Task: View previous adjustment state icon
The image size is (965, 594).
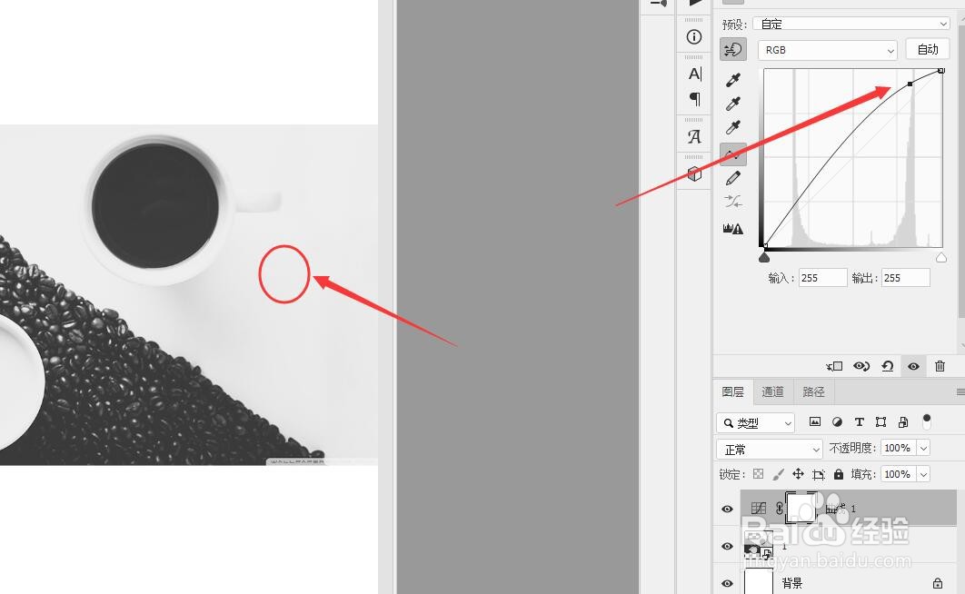Action: point(861,367)
